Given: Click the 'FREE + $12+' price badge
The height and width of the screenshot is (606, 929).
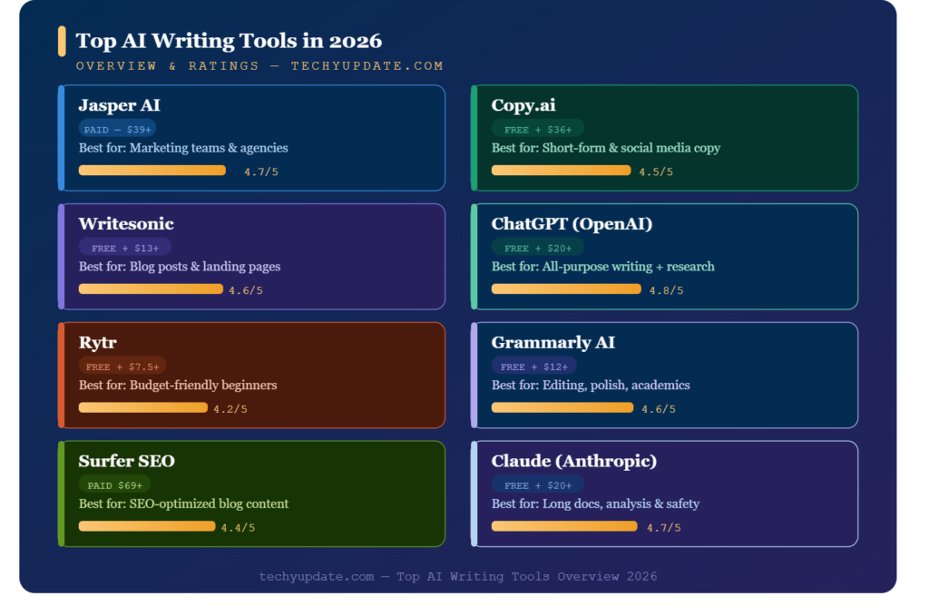Looking at the screenshot, I should click(x=533, y=367).
